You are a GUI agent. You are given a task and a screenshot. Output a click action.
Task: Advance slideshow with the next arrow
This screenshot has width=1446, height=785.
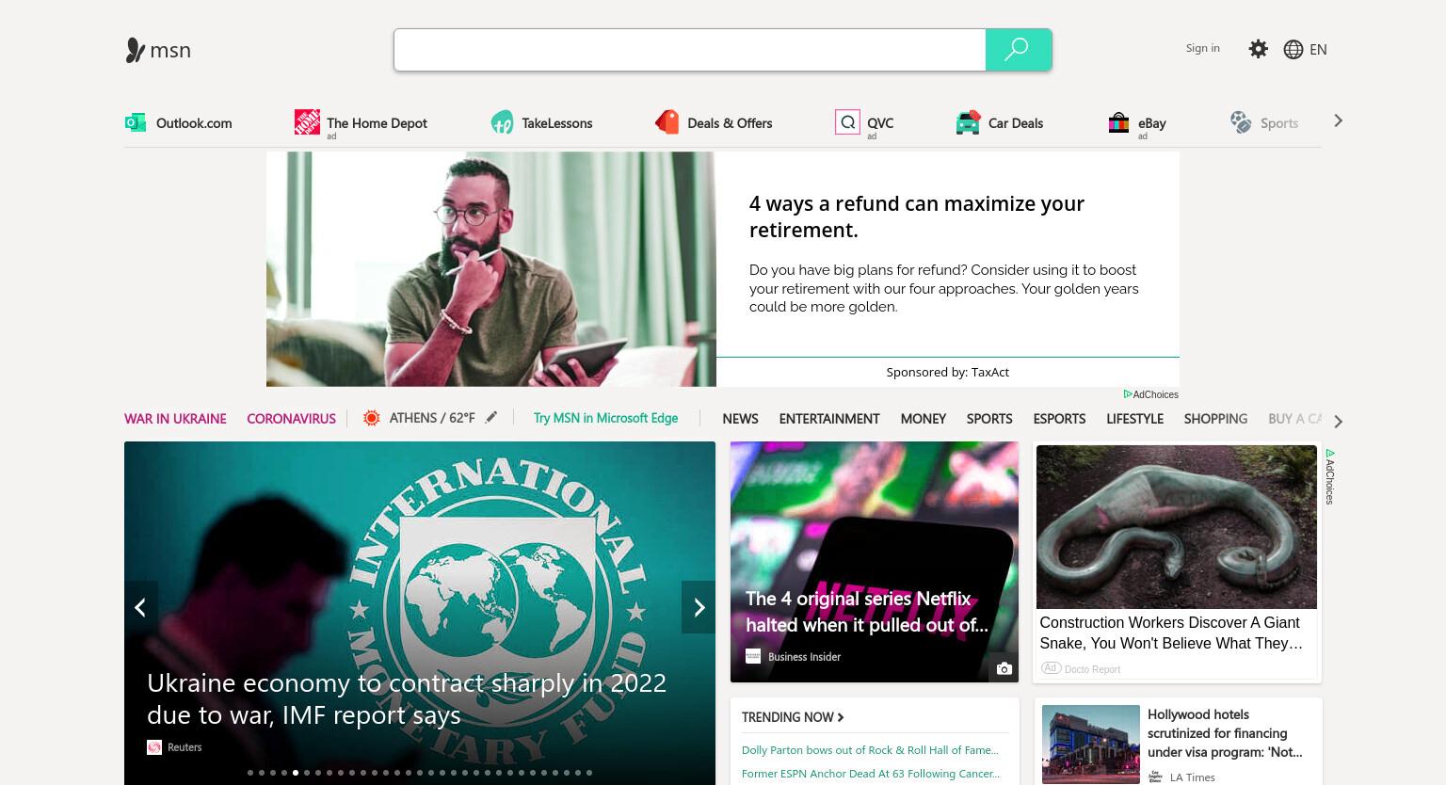[699, 607]
